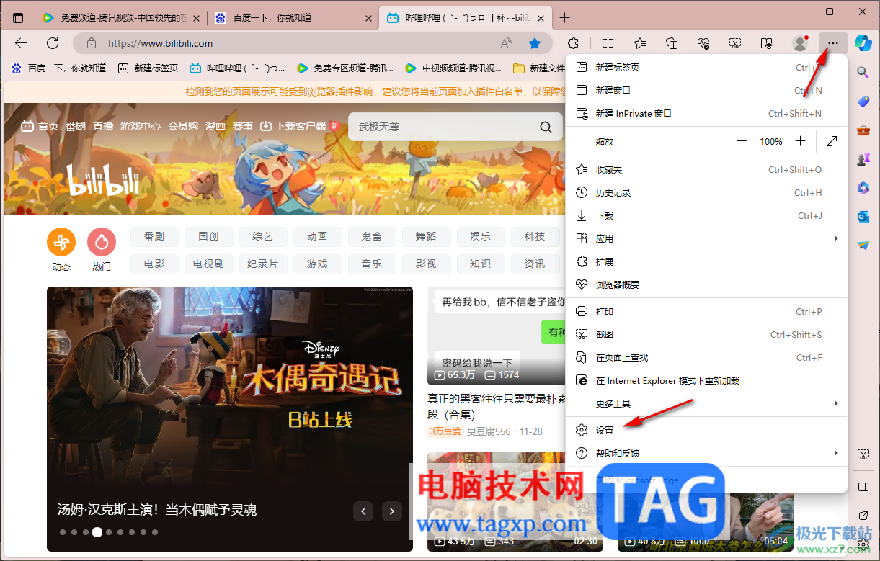880x561 pixels.
Task: Decrease zoom with the minus button
Action: pyautogui.click(x=742, y=141)
